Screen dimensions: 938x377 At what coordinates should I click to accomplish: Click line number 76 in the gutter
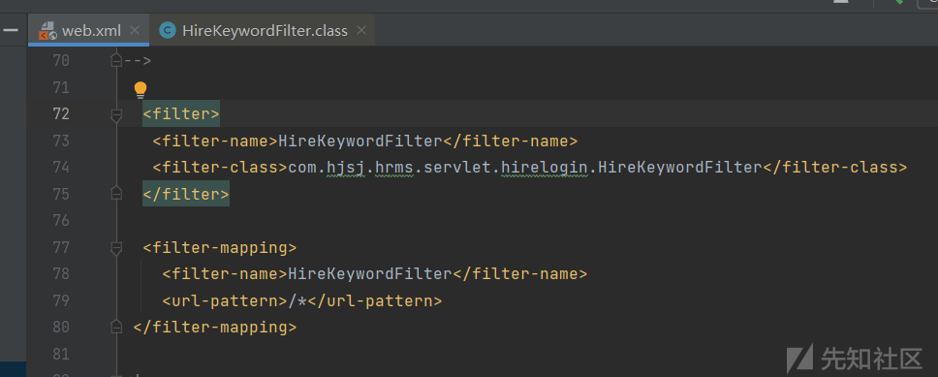61,220
